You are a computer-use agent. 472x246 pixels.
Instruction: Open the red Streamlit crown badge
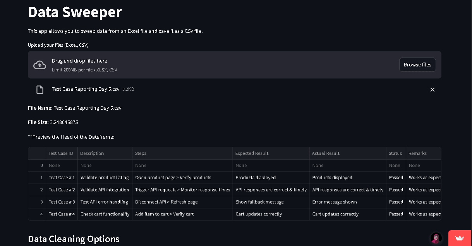[460, 238]
